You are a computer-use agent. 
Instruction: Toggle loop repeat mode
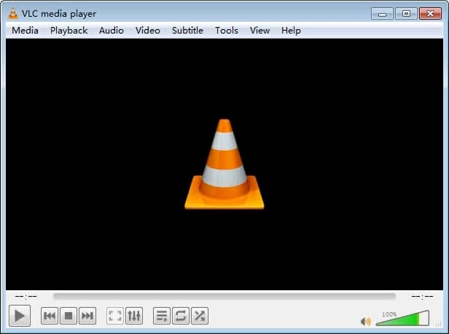click(180, 316)
